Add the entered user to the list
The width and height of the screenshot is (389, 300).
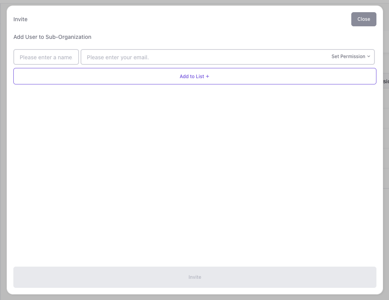coord(194,76)
